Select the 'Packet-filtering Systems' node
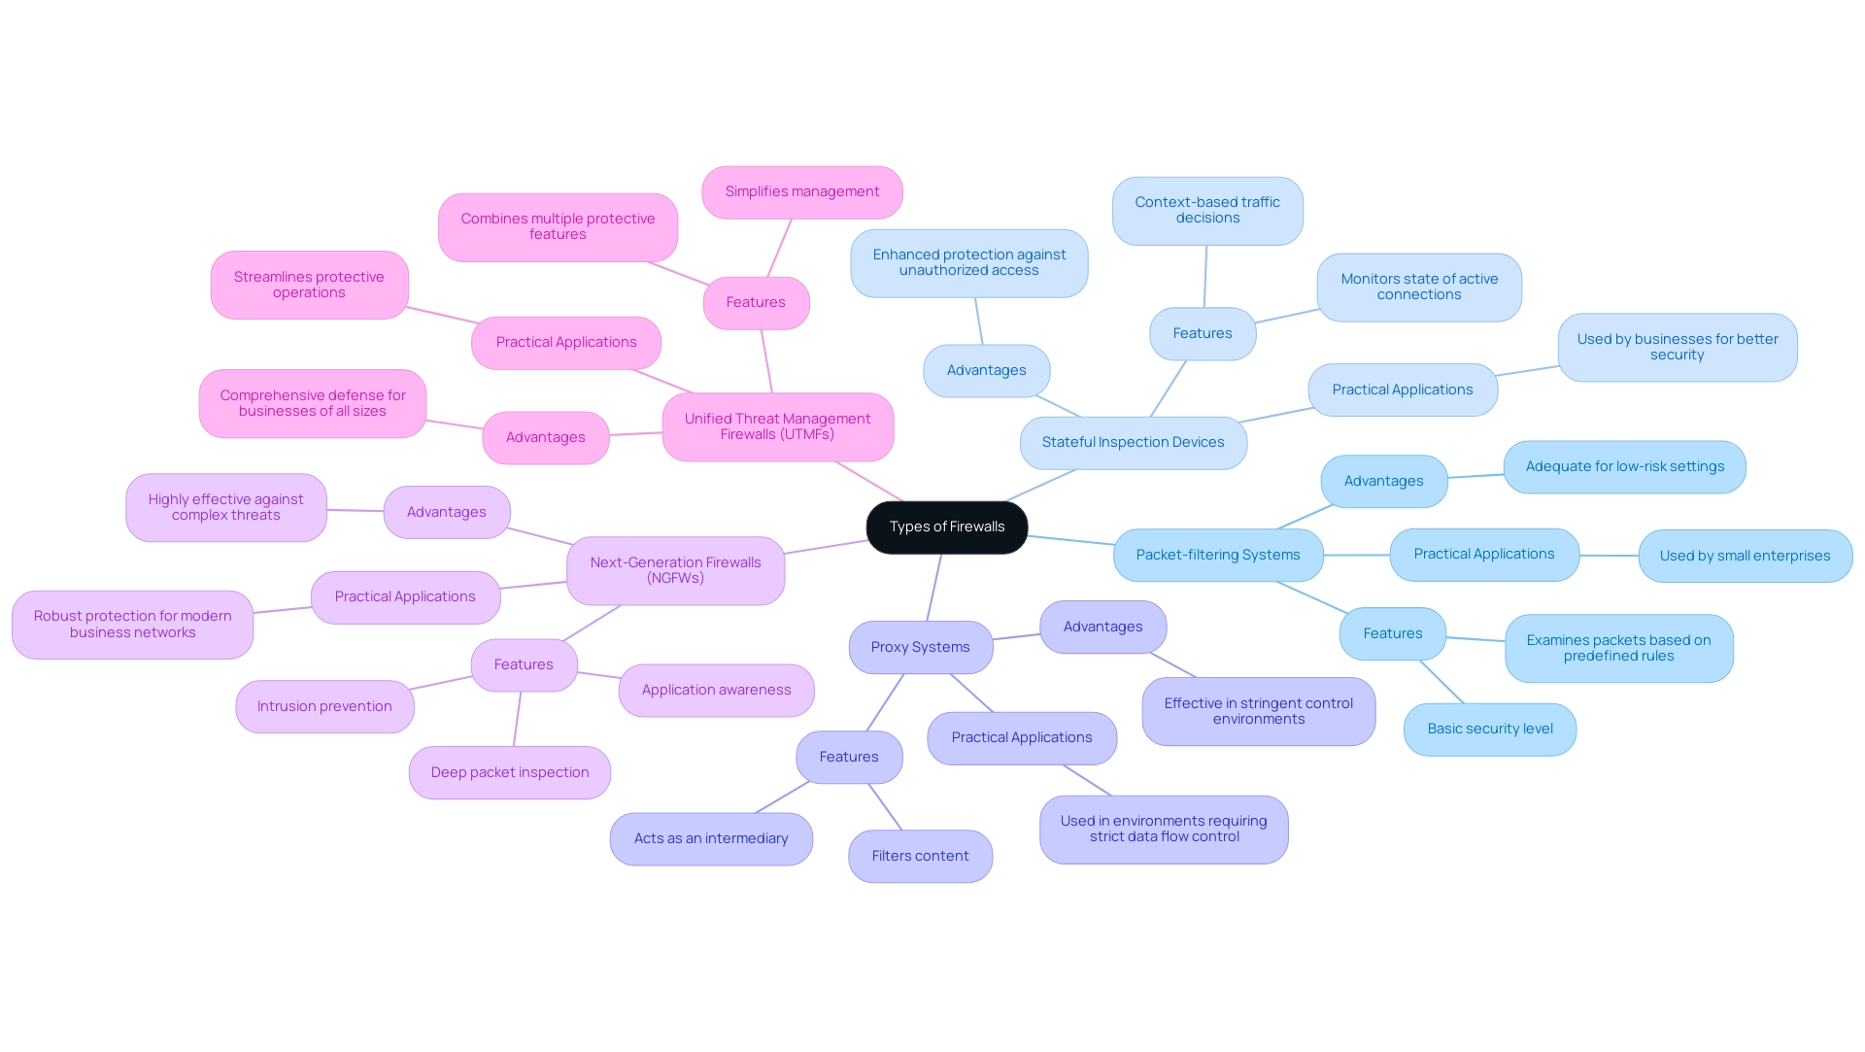This screenshot has height=1052, width=1865. pos(1217,554)
